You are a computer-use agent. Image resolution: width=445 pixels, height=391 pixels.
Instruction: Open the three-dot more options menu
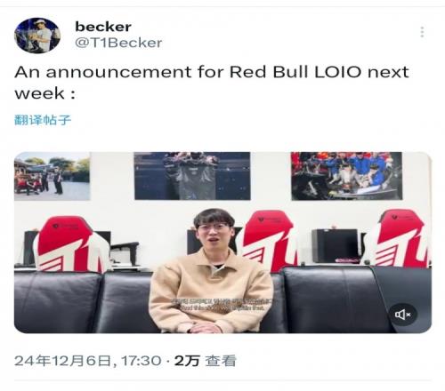(422, 32)
